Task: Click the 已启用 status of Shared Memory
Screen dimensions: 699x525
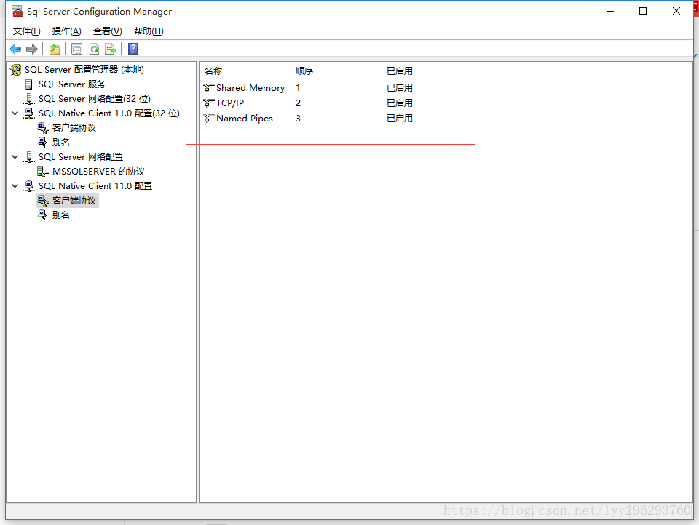Action: [400, 88]
